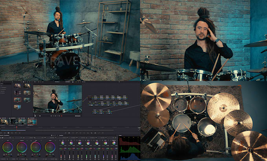Click the drummer image in the Resolve viewer
The height and width of the screenshot is (161, 267).
coord(58,99)
